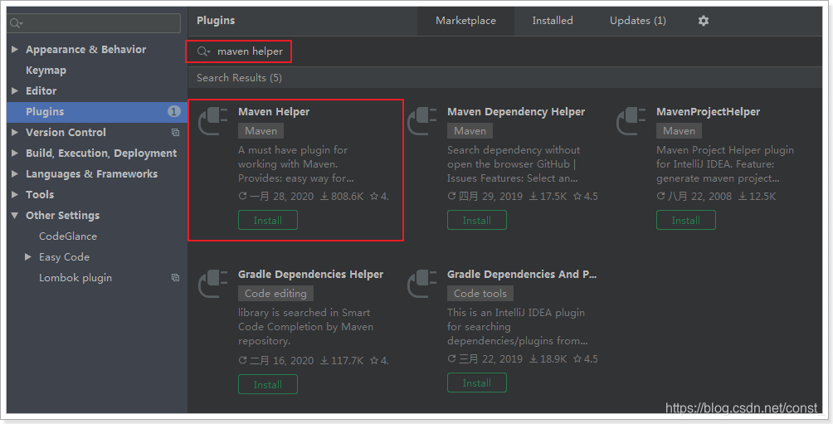Click Maven tag on Maven Dependency Helper
833x424 pixels.
tap(470, 131)
